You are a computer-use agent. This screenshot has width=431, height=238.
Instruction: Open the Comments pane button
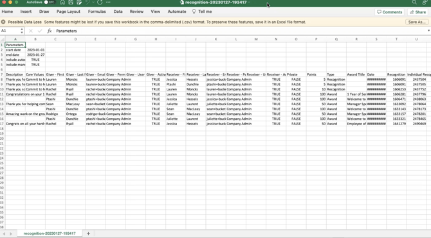click(x=389, y=12)
